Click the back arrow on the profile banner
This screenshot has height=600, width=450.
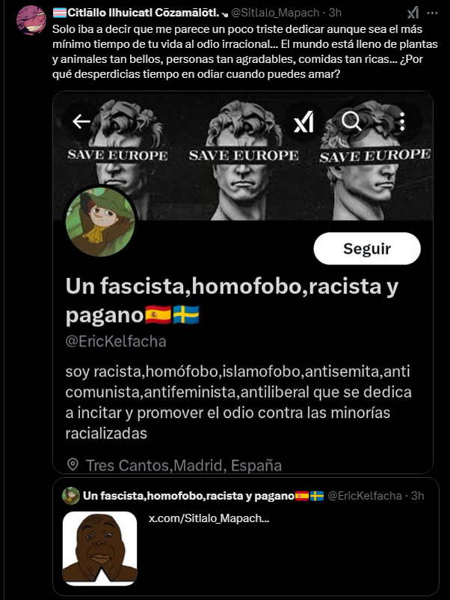point(81,121)
